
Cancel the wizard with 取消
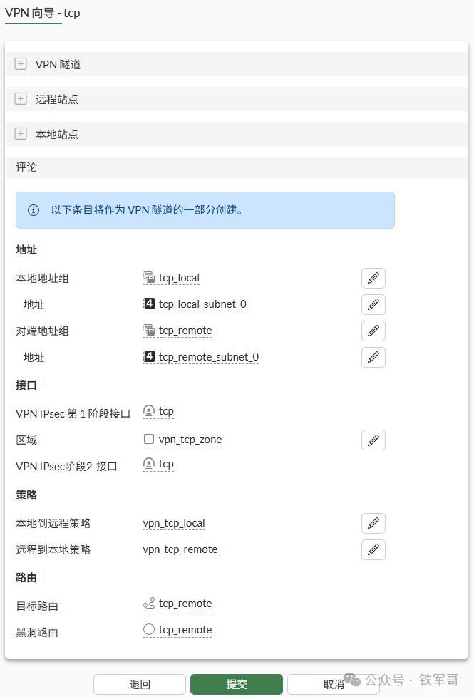334,684
